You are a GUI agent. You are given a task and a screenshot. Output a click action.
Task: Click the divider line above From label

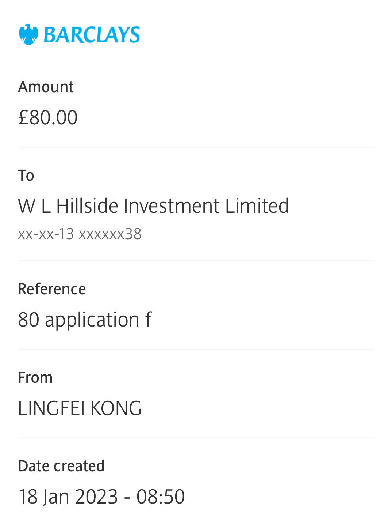coord(196,349)
